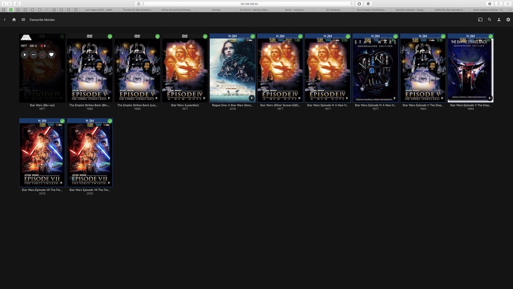Play The Empire Strikes Back (Blu-...) via poster arrow

pyautogui.click(x=109, y=98)
